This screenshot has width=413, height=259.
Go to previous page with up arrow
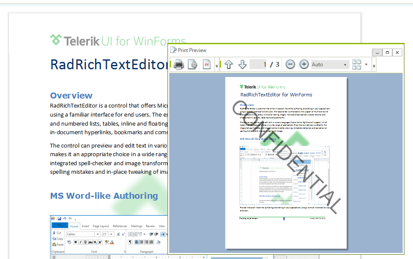[x=229, y=64]
